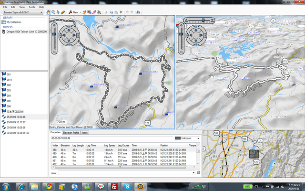
Task: Delete selection with the X icon
Action: pos(121,12)
